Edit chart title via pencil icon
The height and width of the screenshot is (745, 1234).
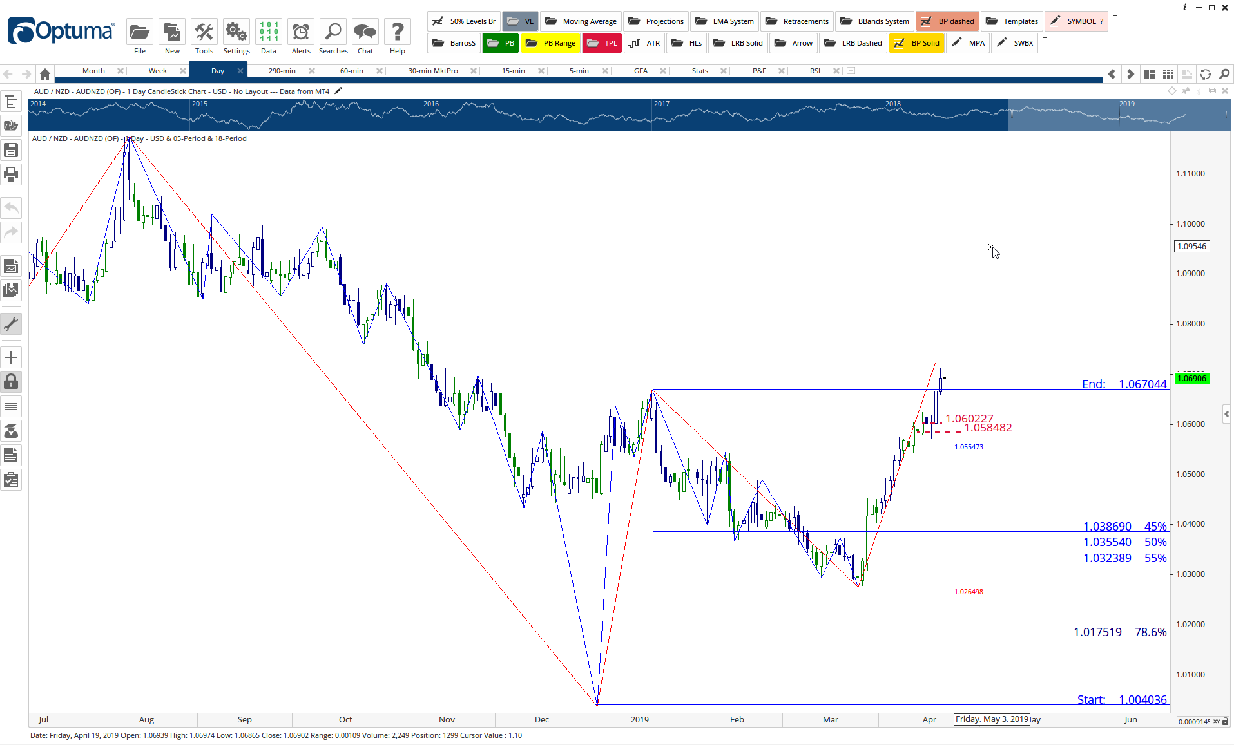click(x=338, y=91)
